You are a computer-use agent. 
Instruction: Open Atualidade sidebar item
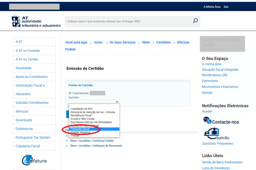coord(34,68)
